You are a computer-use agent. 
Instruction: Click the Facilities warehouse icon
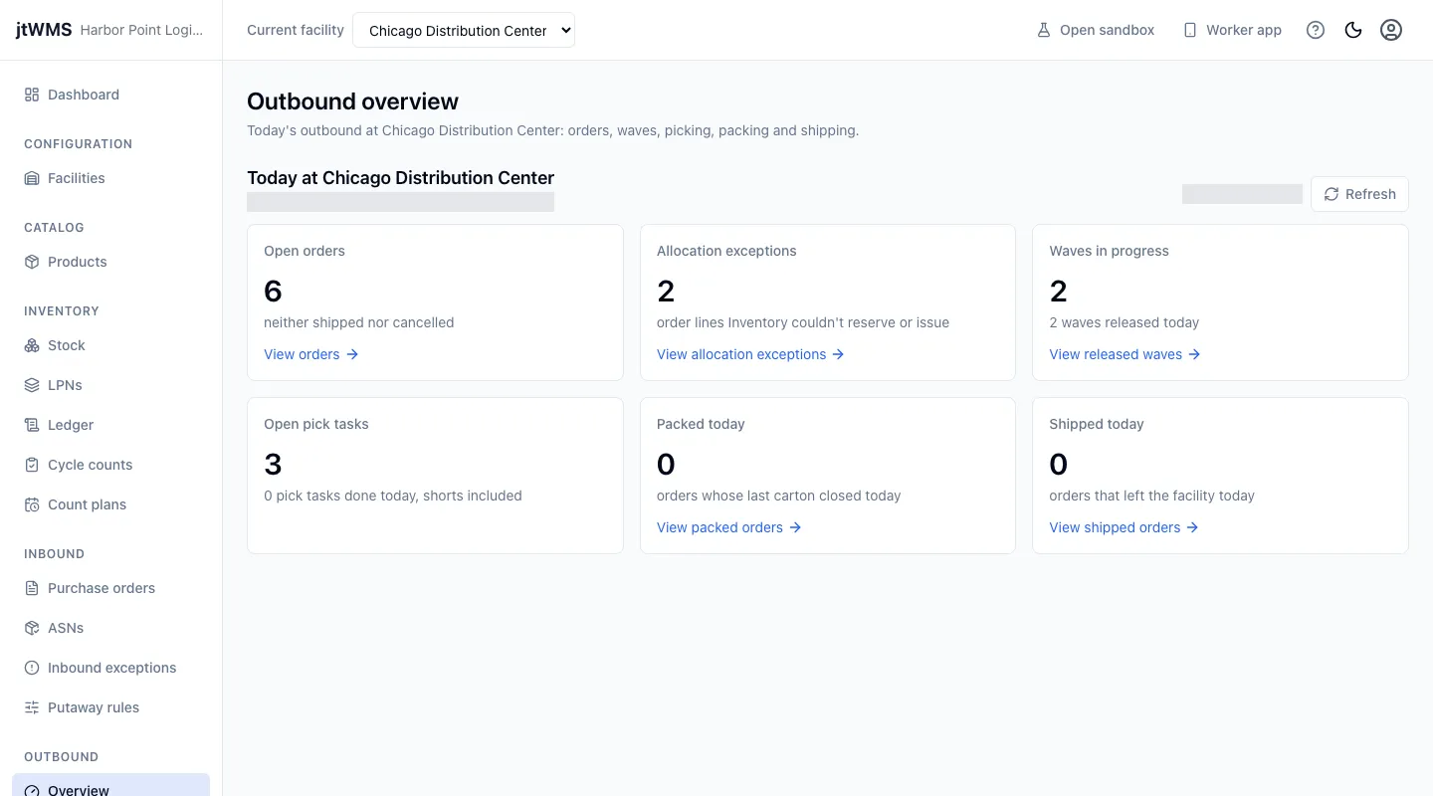32,178
